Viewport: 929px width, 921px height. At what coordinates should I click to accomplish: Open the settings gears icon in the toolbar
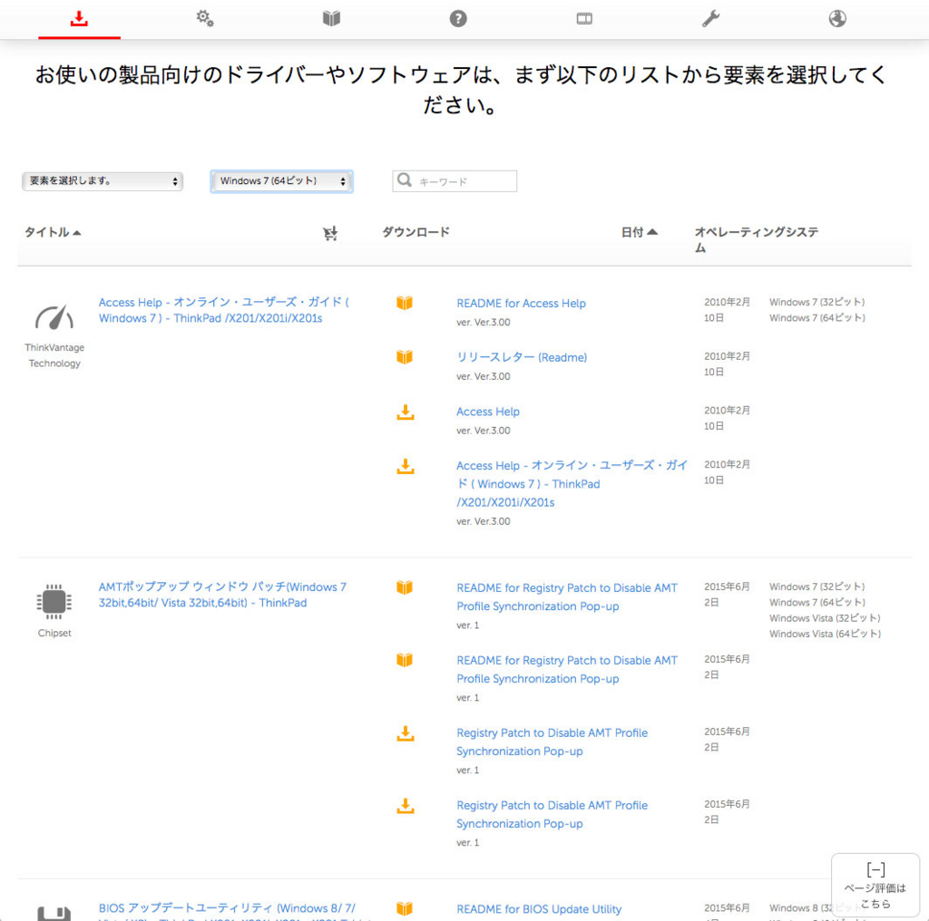pos(205,17)
